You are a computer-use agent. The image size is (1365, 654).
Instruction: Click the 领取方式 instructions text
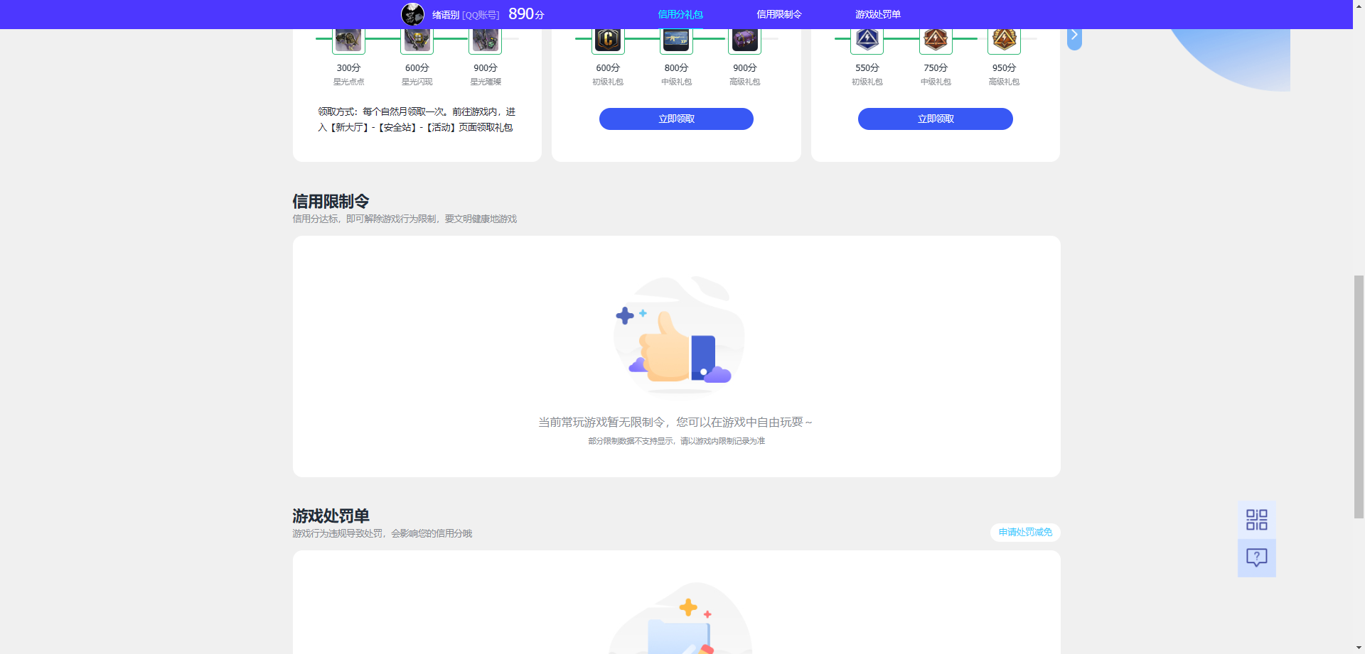coord(417,119)
